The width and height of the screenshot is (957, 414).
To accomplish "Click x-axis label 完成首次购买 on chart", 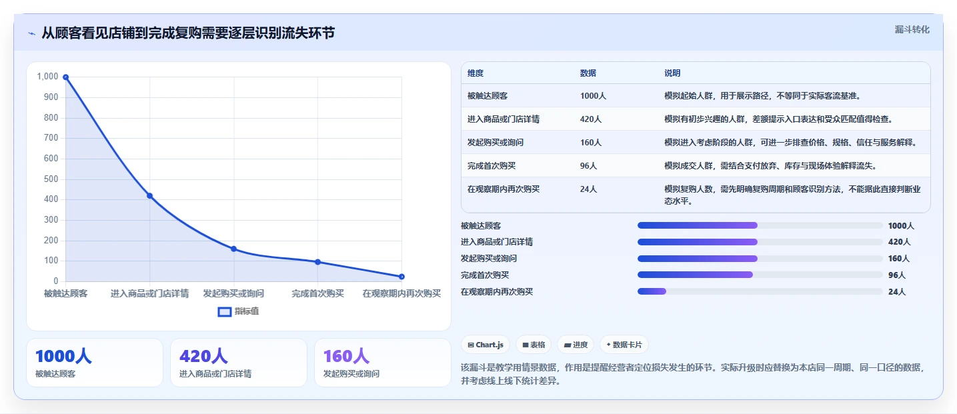I will (317, 293).
